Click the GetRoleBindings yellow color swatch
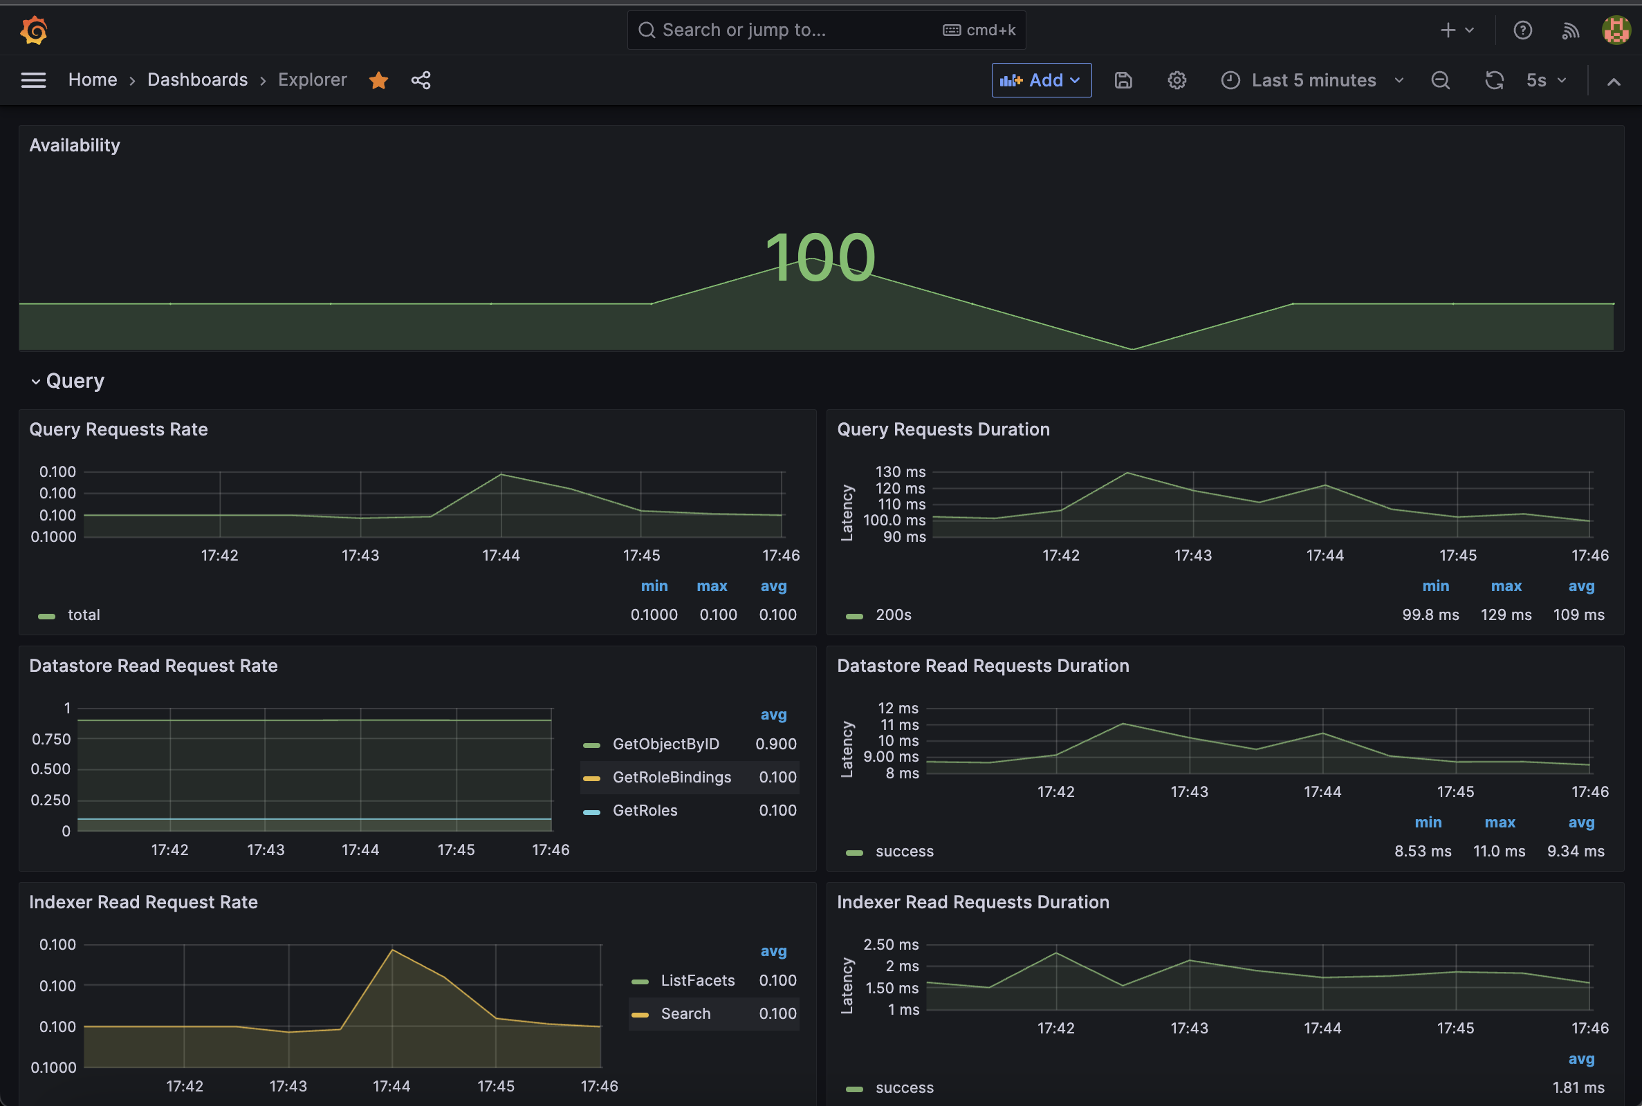This screenshot has height=1106, width=1642. click(591, 778)
